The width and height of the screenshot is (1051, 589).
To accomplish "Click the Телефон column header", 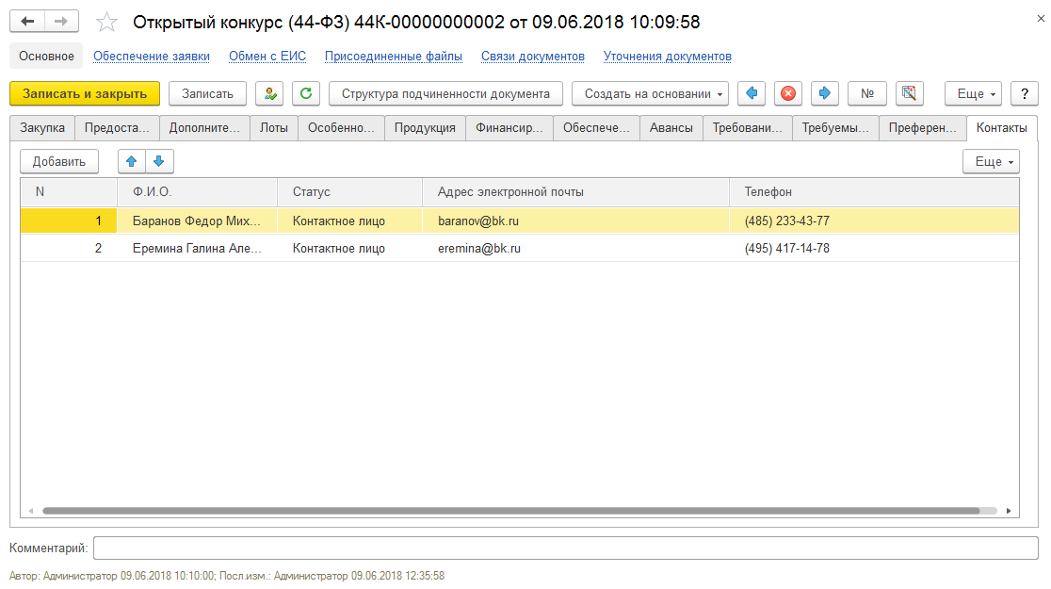I will tap(874, 192).
